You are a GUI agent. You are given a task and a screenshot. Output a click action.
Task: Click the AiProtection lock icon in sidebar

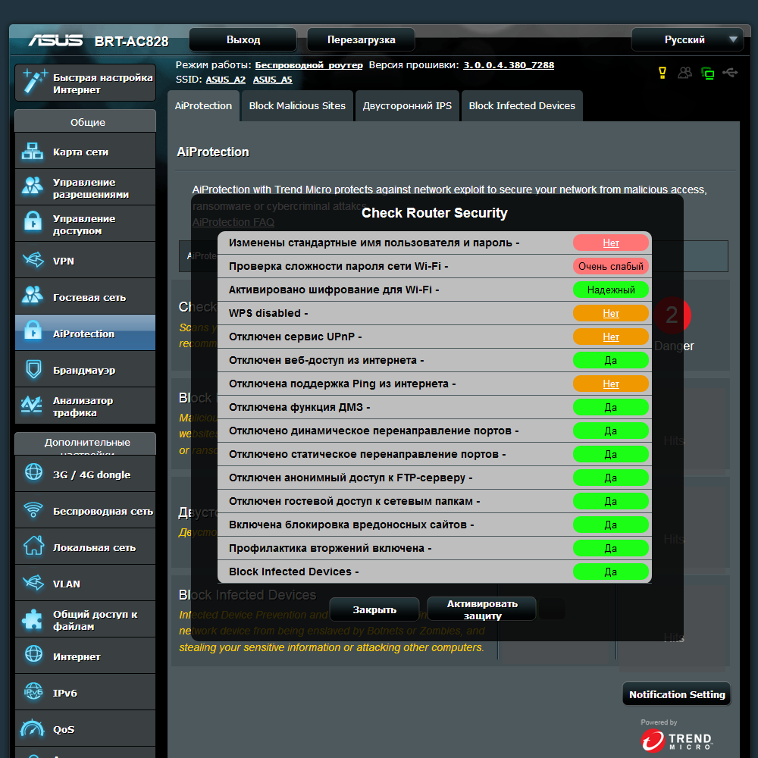click(x=33, y=330)
